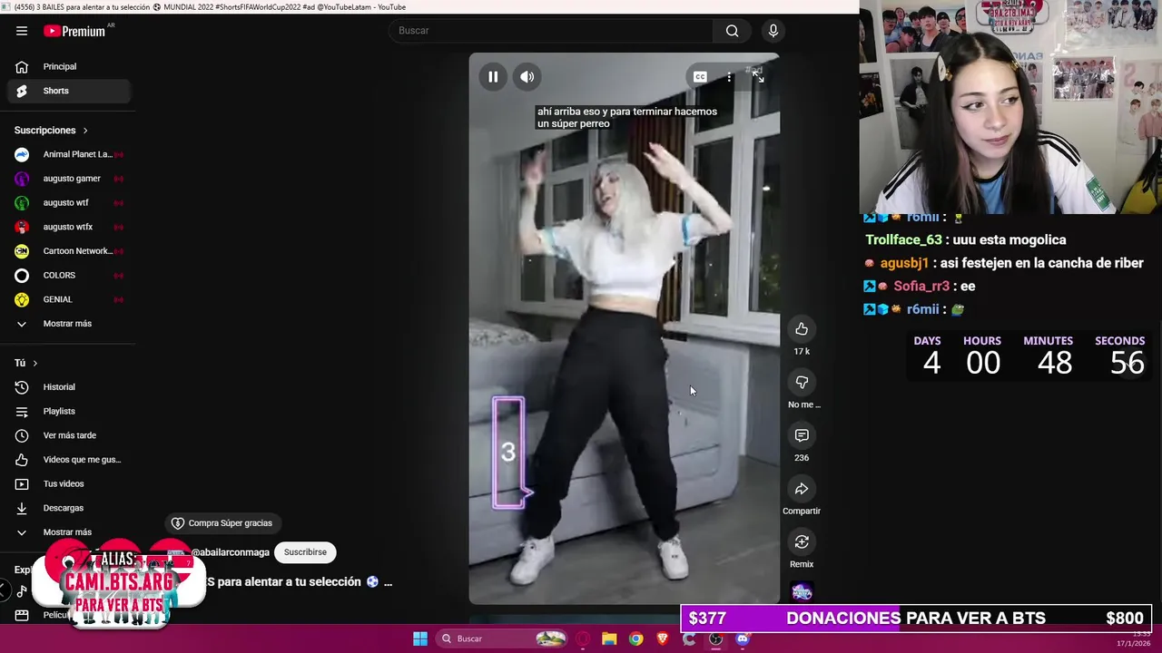
Task: Click the 17 k likes count
Action: tap(802, 352)
